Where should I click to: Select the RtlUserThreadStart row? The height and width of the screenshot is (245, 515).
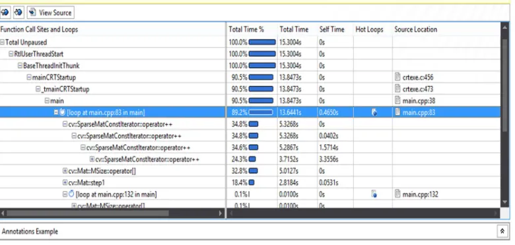pos(250,54)
